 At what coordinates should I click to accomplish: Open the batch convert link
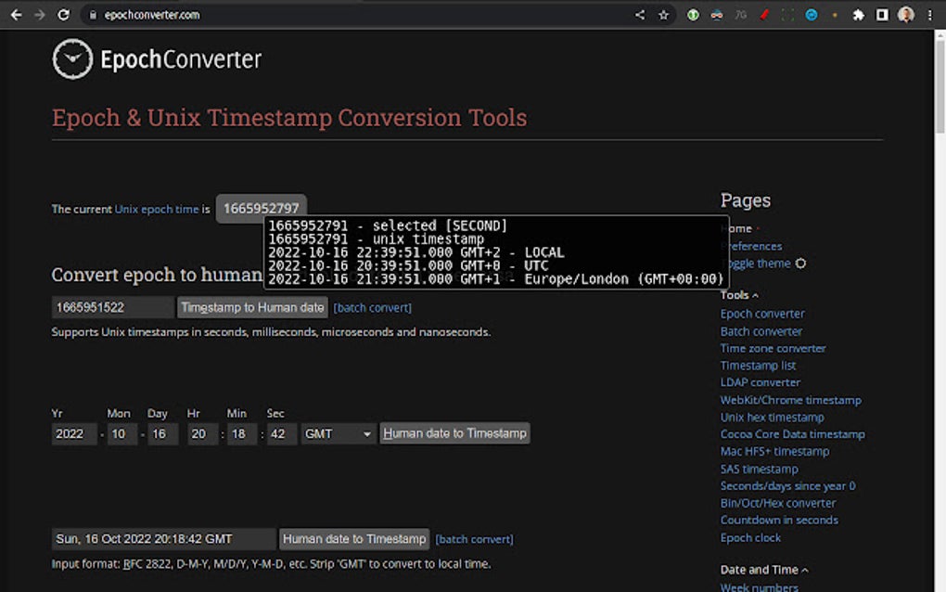tap(372, 307)
